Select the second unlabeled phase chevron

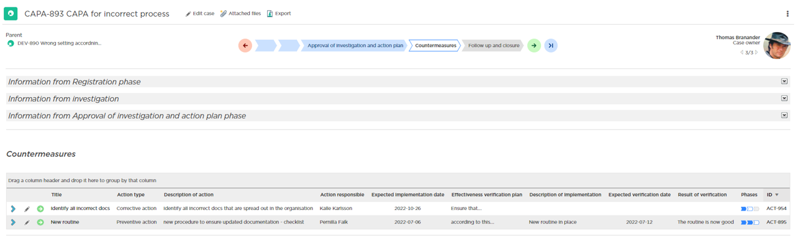point(289,45)
